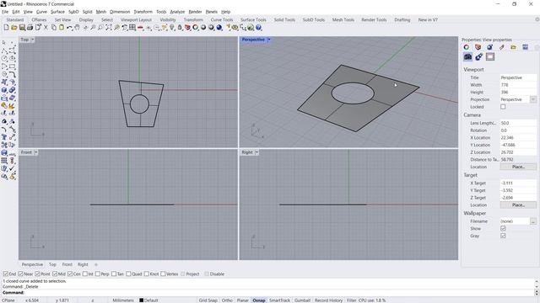Add a new viewport tab with plus
540x303 pixels.
(96, 264)
